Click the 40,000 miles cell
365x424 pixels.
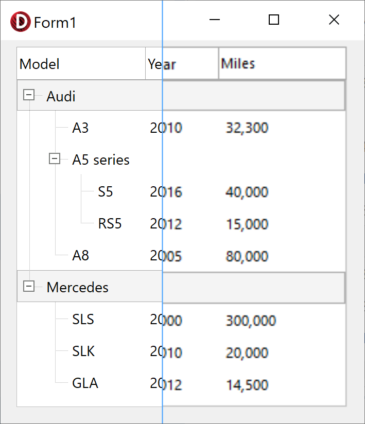[247, 192]
